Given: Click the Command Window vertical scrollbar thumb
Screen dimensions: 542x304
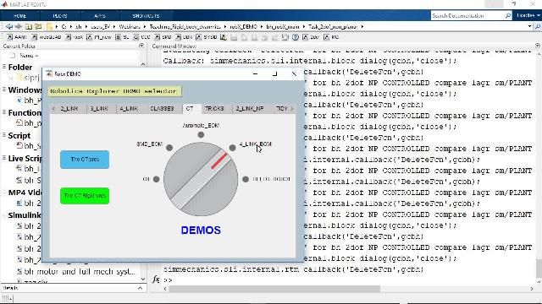Looking at the screenshot, I should (539, 269).
